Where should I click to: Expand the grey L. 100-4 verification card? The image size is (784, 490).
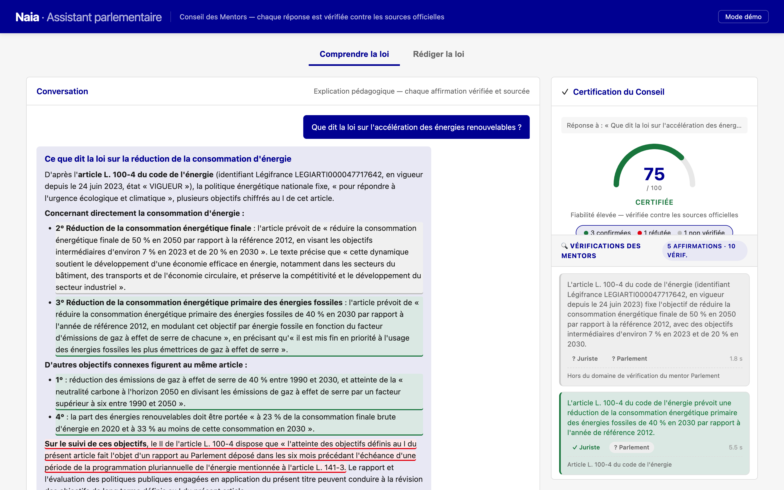point(654,330)
